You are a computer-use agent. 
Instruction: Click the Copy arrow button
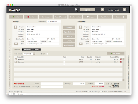[69, 27]
